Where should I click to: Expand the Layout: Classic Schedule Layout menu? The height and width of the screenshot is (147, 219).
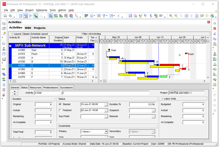coord(12,34)
